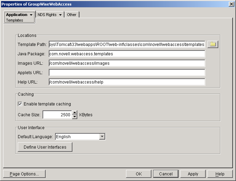Expand the Application tab dropdown arrow

(x=31, y=15)
